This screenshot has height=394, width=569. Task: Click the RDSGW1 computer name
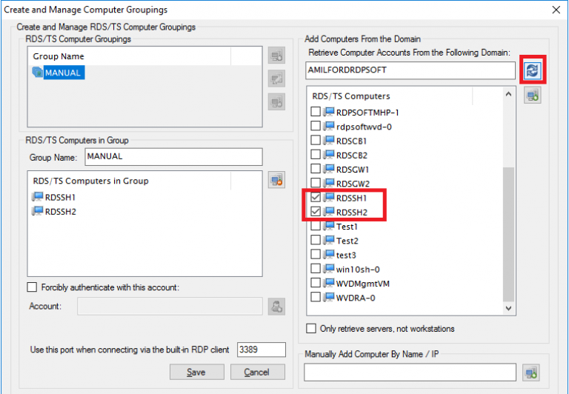(x=353, y=170)
